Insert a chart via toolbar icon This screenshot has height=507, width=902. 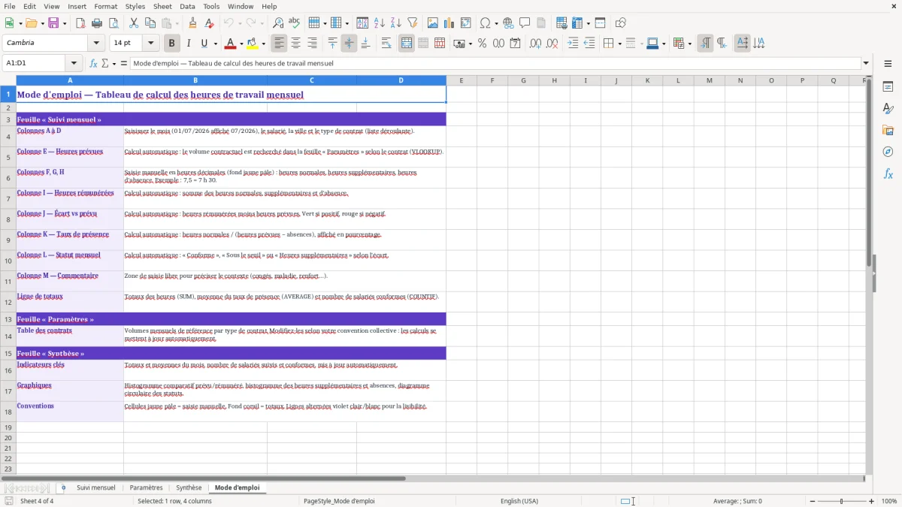coord(449,23)
